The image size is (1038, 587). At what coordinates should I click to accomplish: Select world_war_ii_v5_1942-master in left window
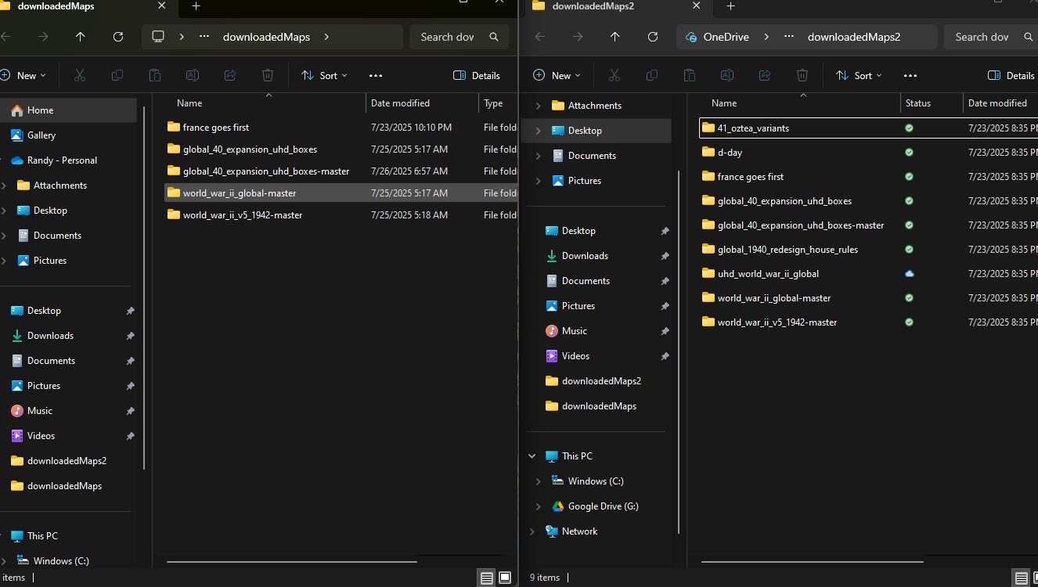pos(341,215)
